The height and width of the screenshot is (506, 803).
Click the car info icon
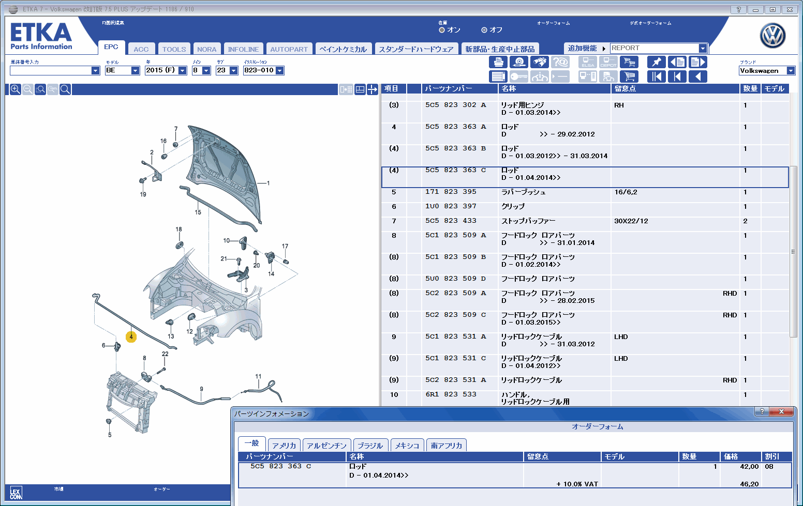point(539,76)
